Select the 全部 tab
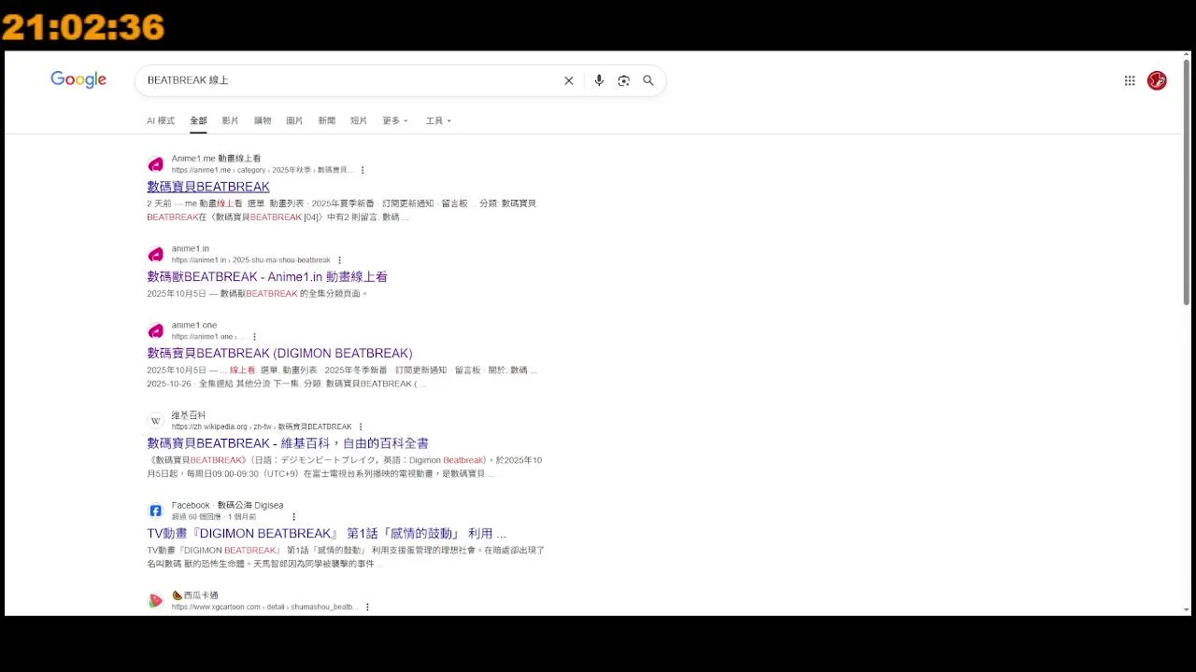The height and width of the screenshot is (672, 1196). pos(198,120)
